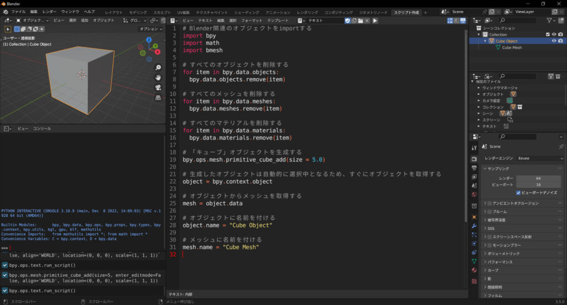Enable モーションブラー checkbox

[489, 245]
